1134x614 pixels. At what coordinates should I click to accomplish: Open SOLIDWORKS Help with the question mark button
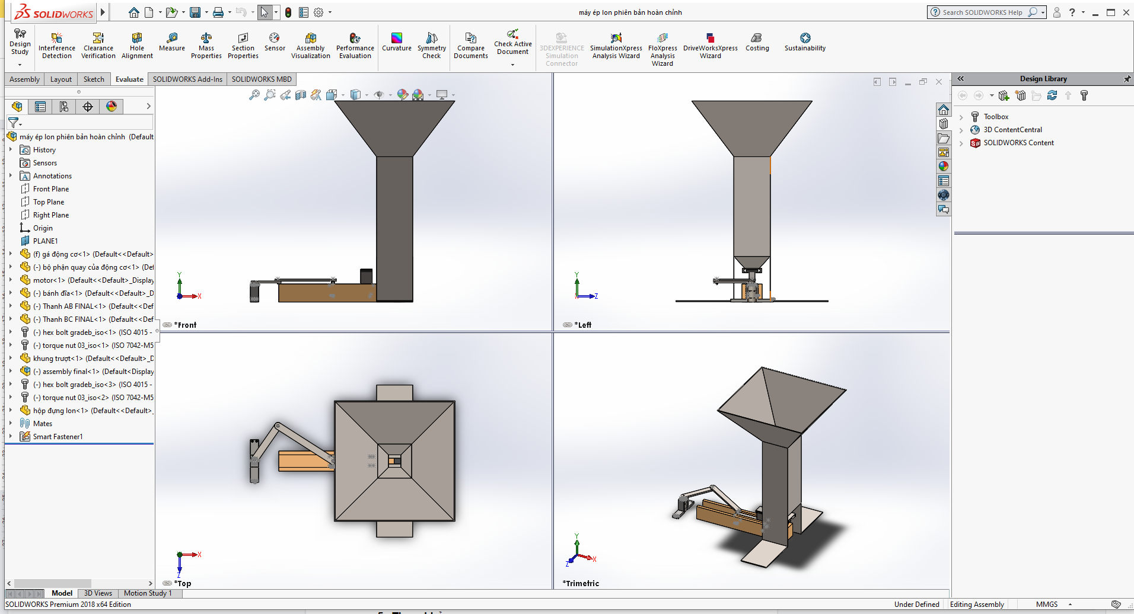[1072, 12]
